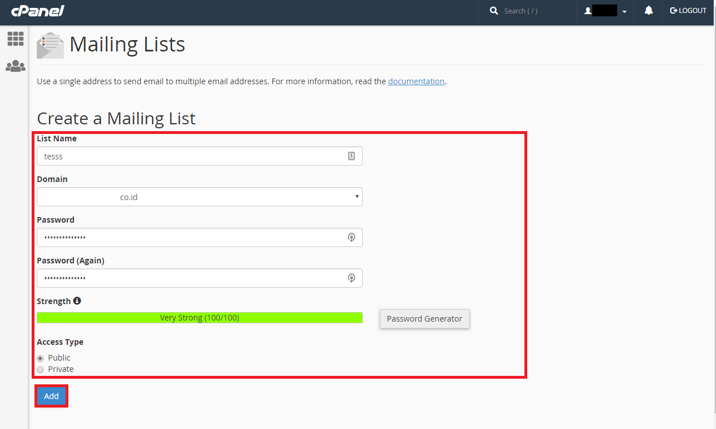This screenshot has height=429, width=716.
Task: Click key icon in Password (Again) field
Action: (x=351, y=278)
